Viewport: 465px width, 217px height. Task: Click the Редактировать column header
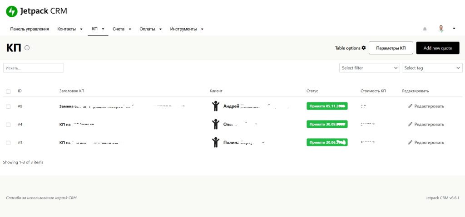point(416,91)
